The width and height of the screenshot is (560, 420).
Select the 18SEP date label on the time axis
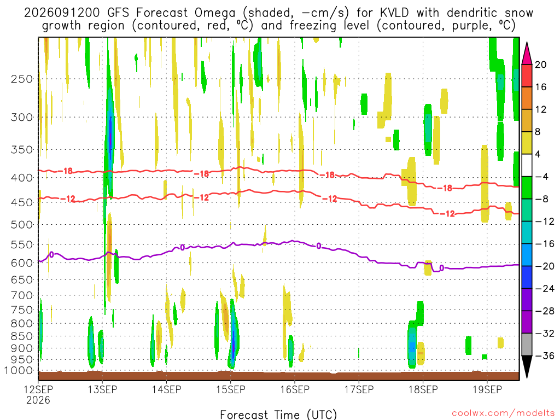423,389
